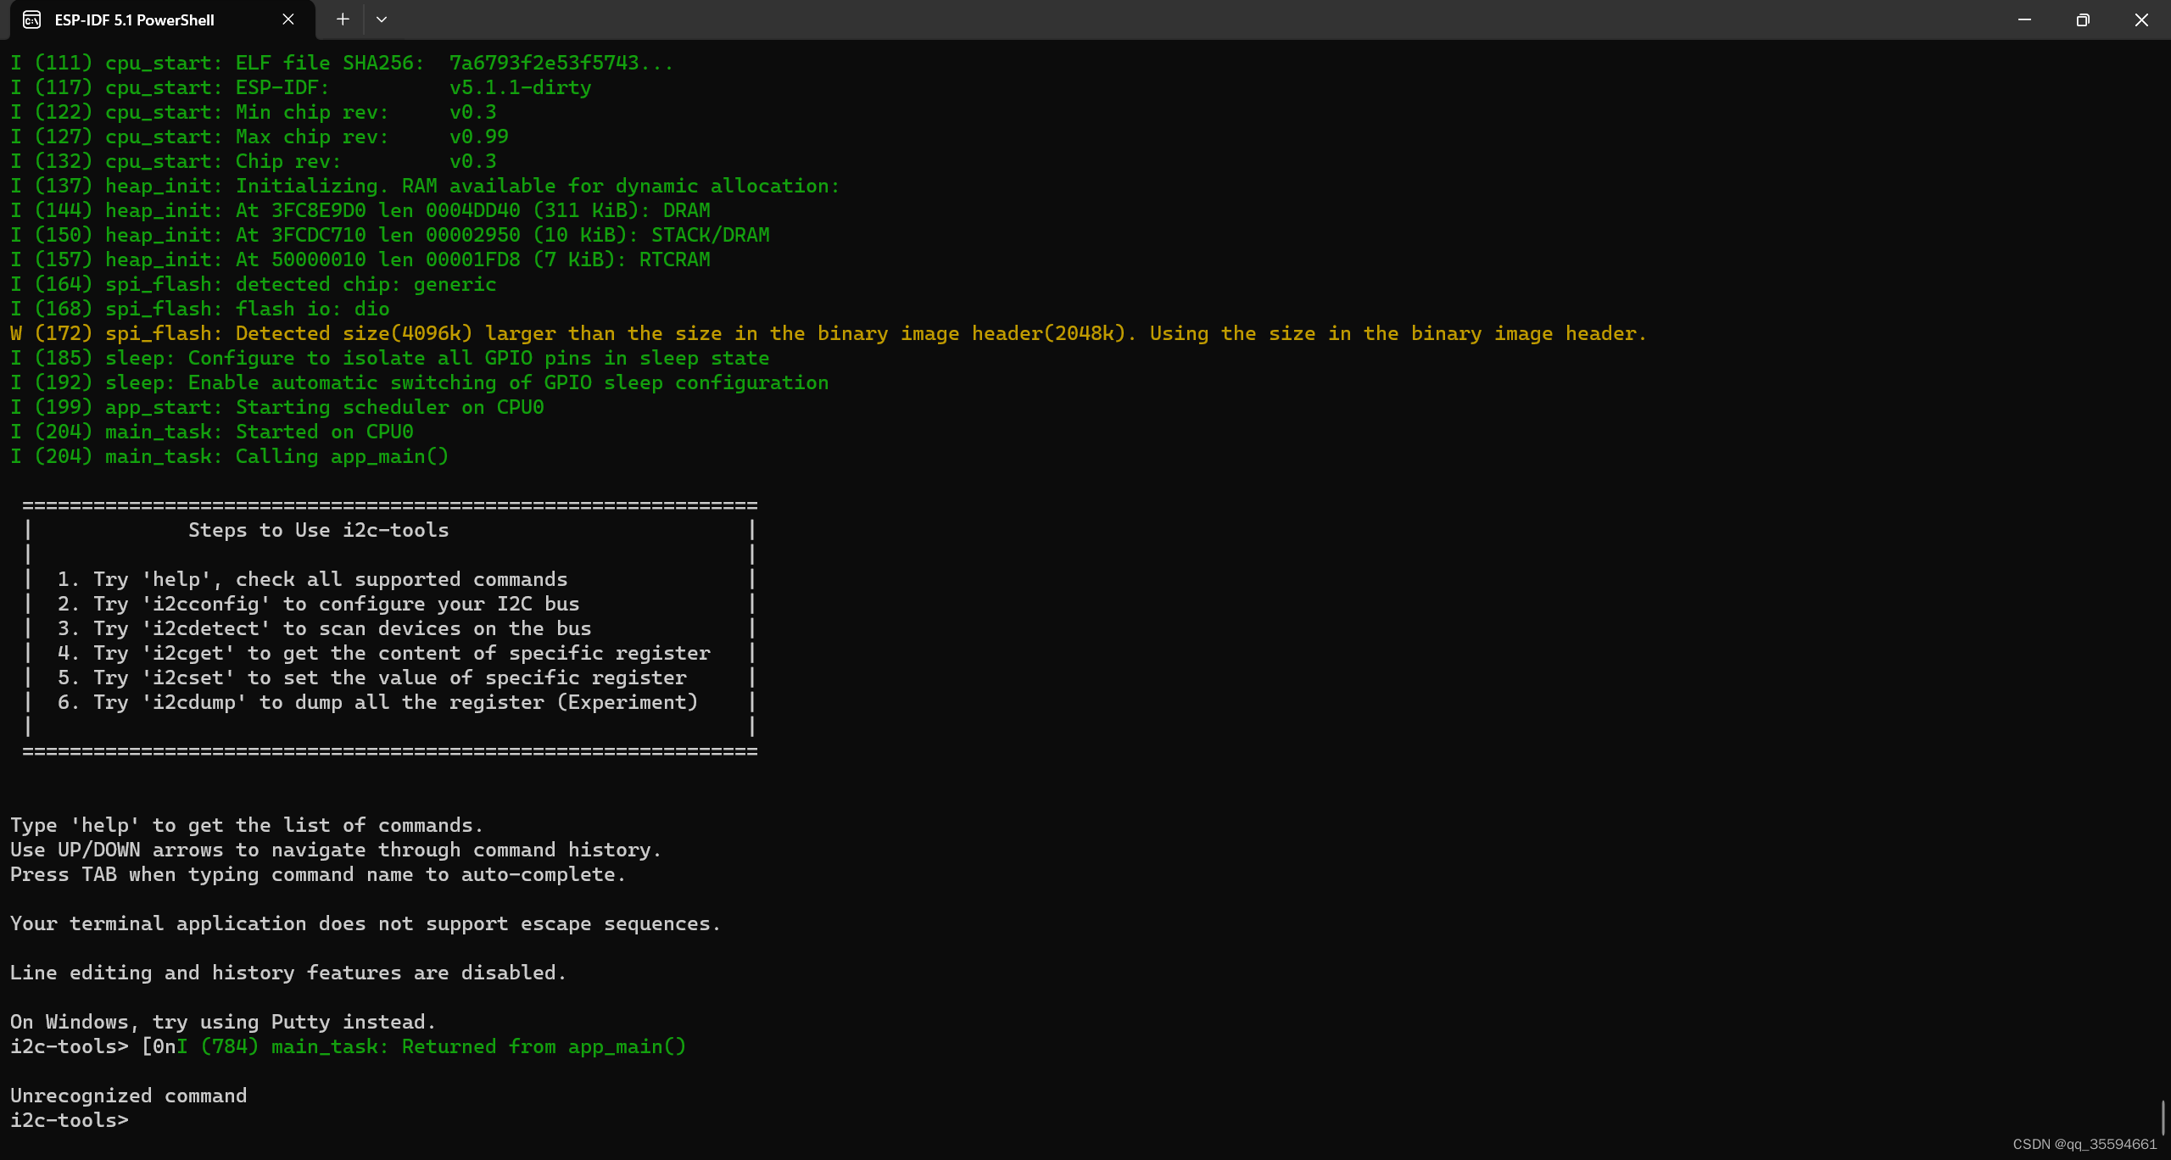Click the 'i2cdetect' scan devices line
Viewport: 2171px width, 1160px height.
[x=324, y=628]
